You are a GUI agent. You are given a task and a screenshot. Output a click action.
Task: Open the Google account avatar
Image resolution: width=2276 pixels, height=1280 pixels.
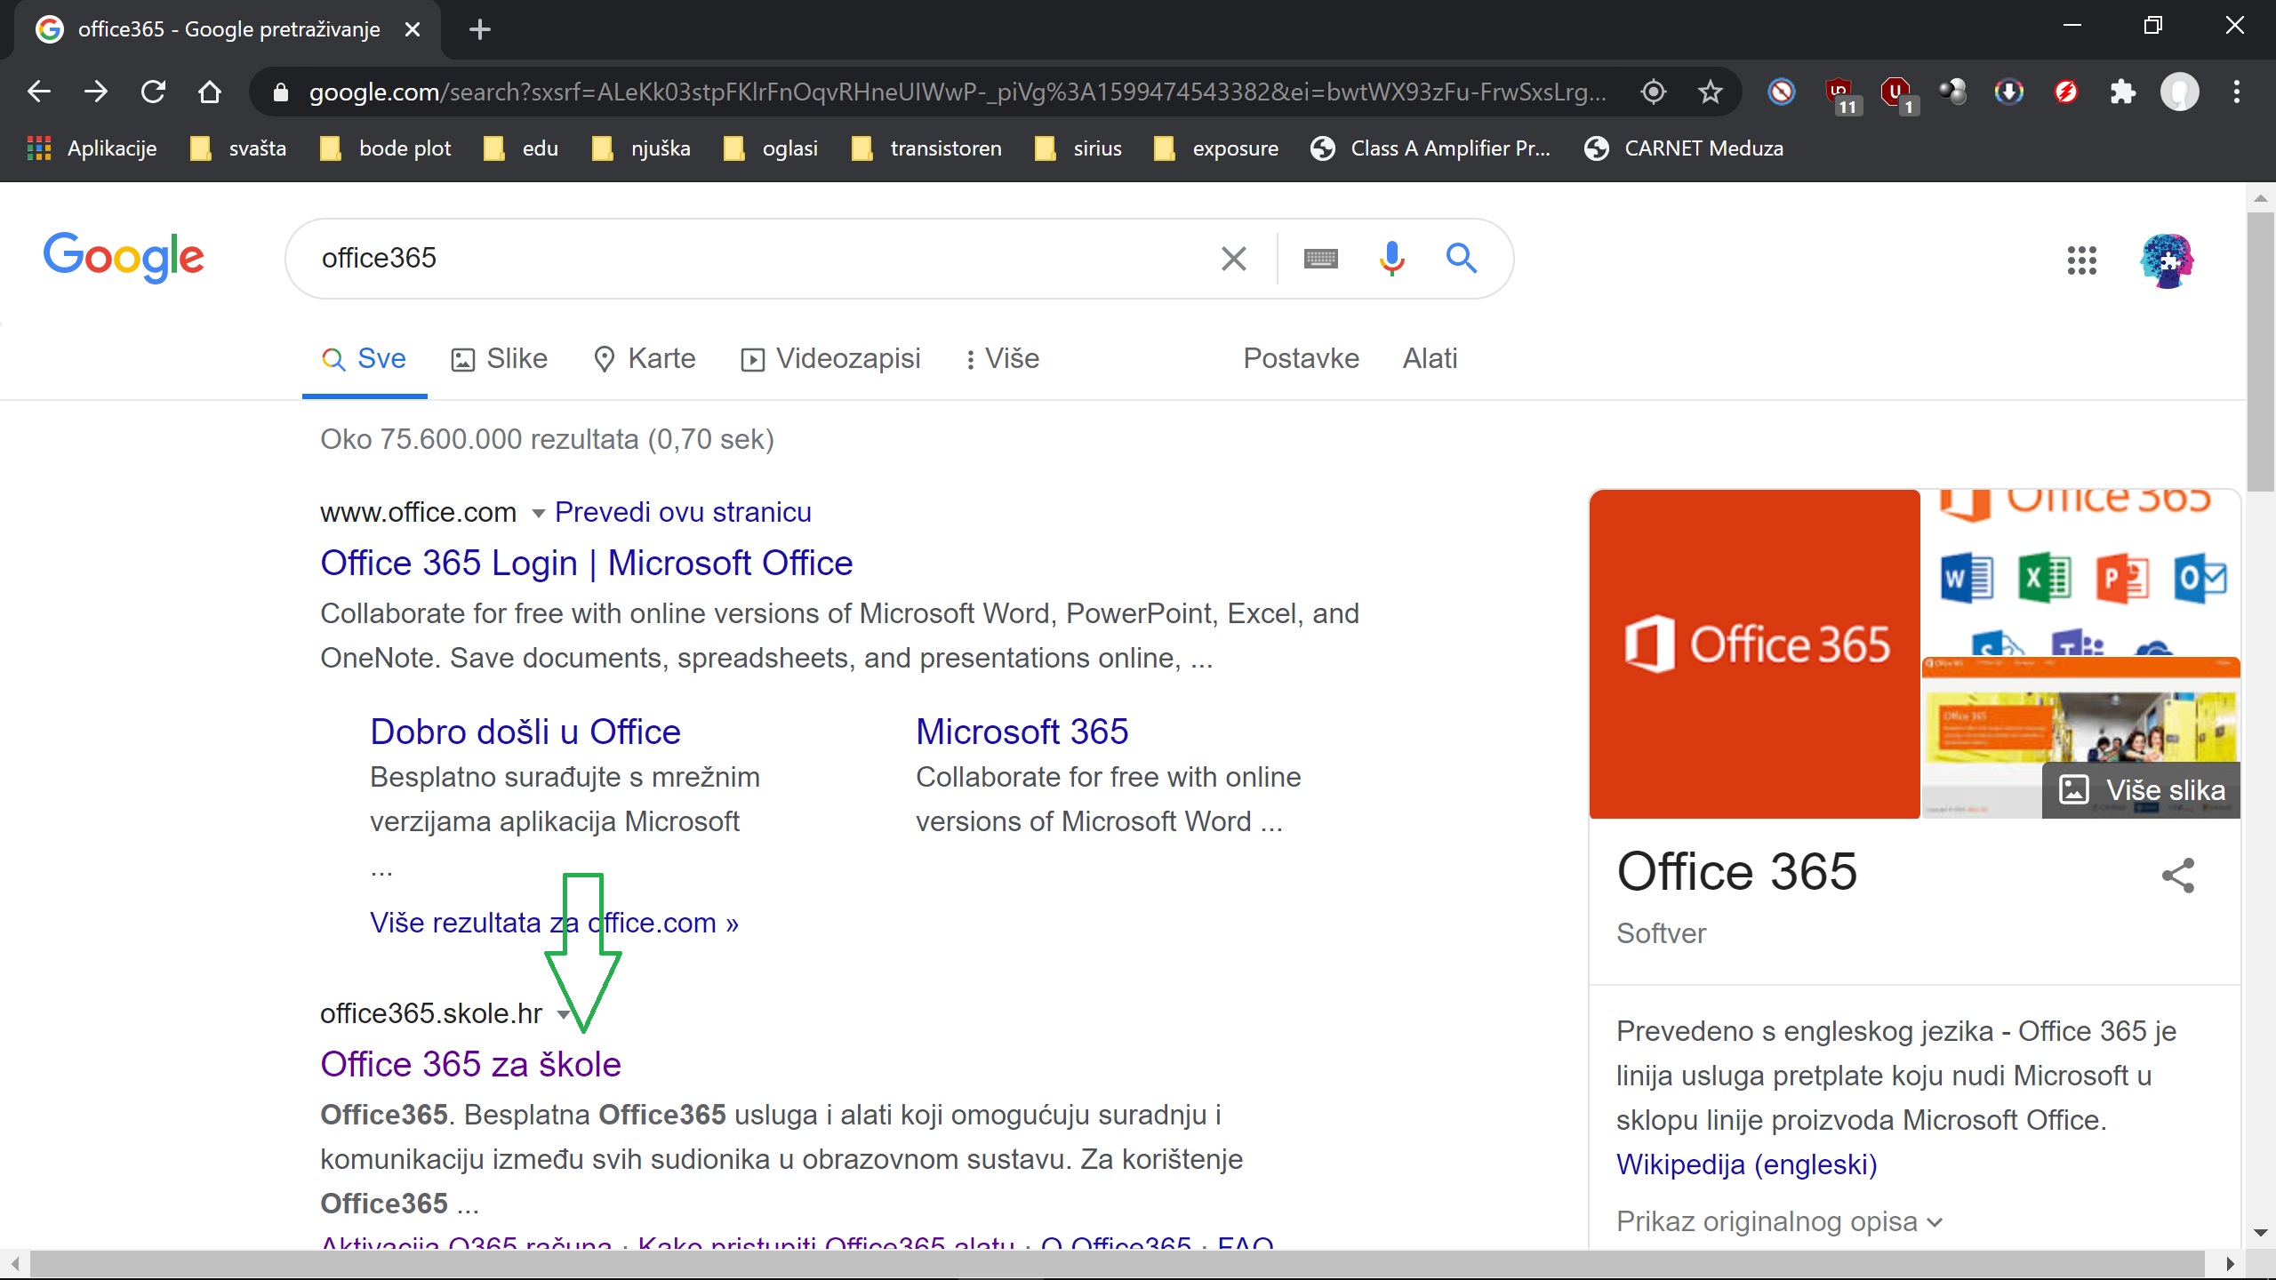[x=2168, y=260]
